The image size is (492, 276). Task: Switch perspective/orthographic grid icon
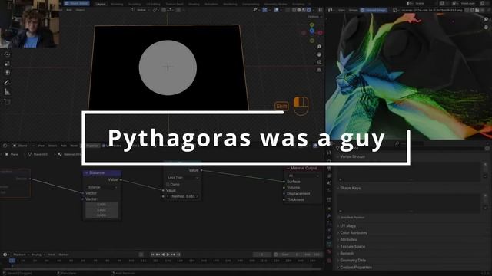click(319, 70)
